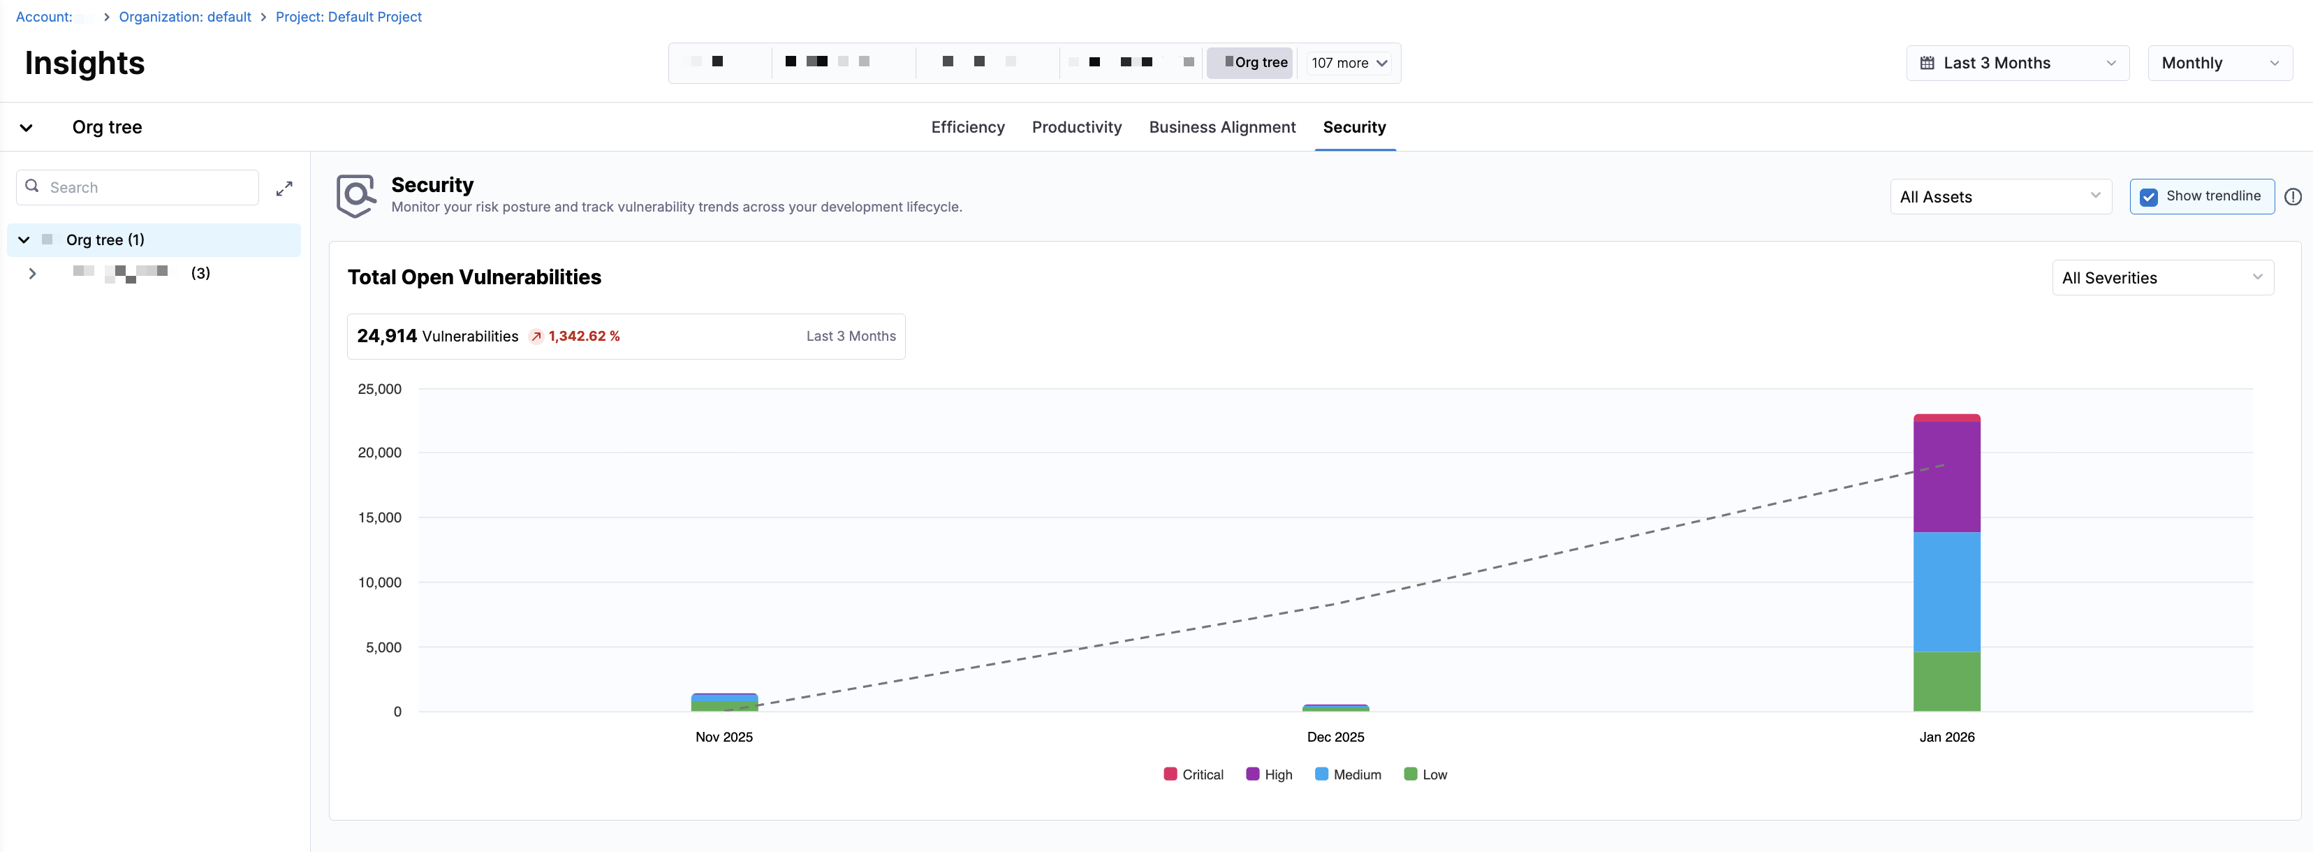Click into the Org tree Search field
The image size is (2313, 852).
click(148, 188)
